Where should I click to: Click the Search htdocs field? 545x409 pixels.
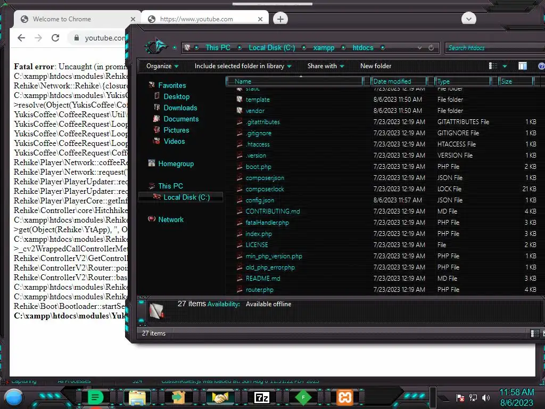(x=495, y=47)
